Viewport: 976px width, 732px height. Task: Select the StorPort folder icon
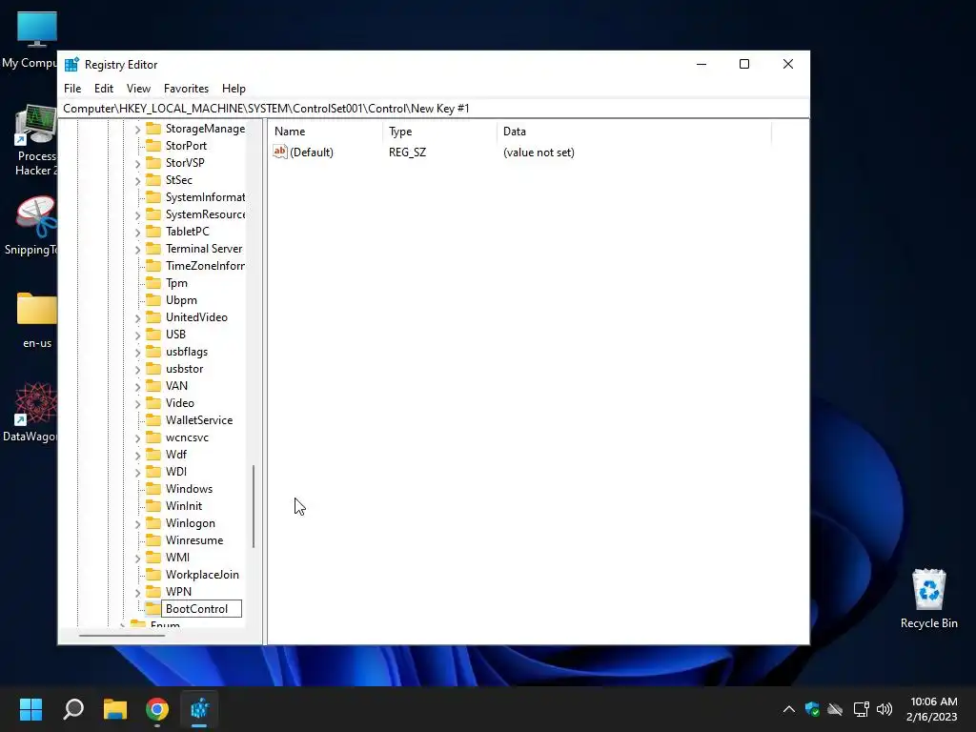pyautogui.click(x=153, y=146)
